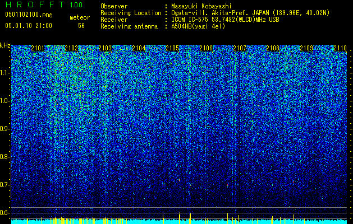Click the HROFFT 1.0.0 title text
The height and width of the screenshot is (224, 353).
click(44, 4)
